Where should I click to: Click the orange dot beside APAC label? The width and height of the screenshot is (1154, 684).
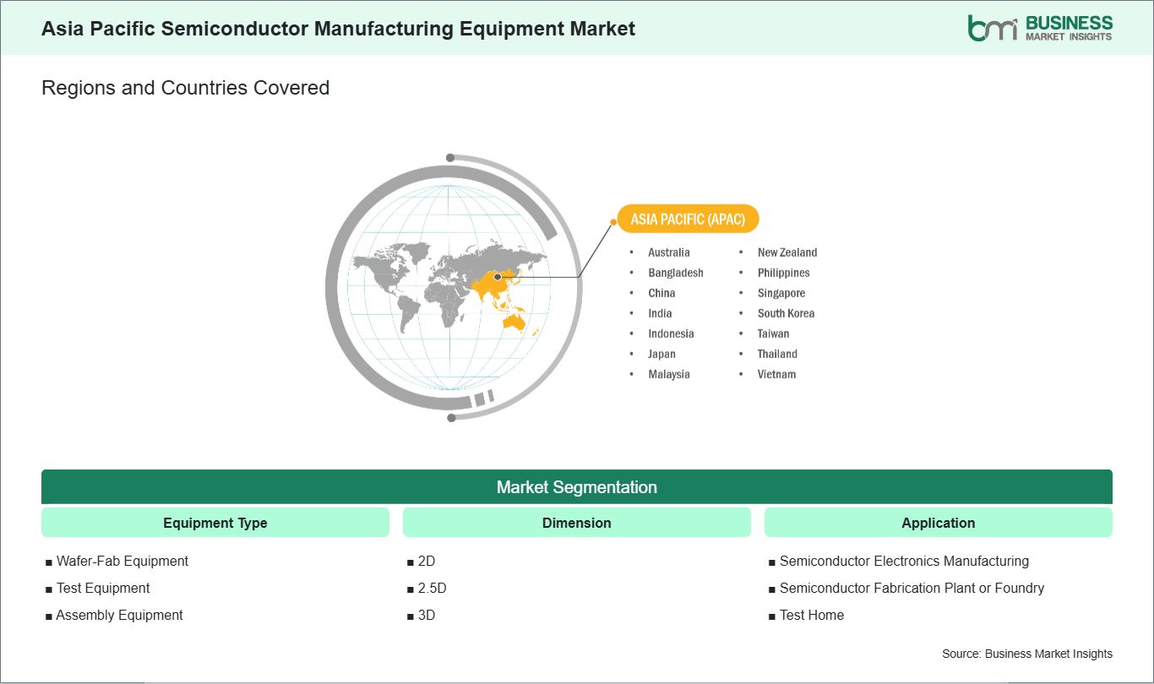pyautogui.click(x=613, y=222)
